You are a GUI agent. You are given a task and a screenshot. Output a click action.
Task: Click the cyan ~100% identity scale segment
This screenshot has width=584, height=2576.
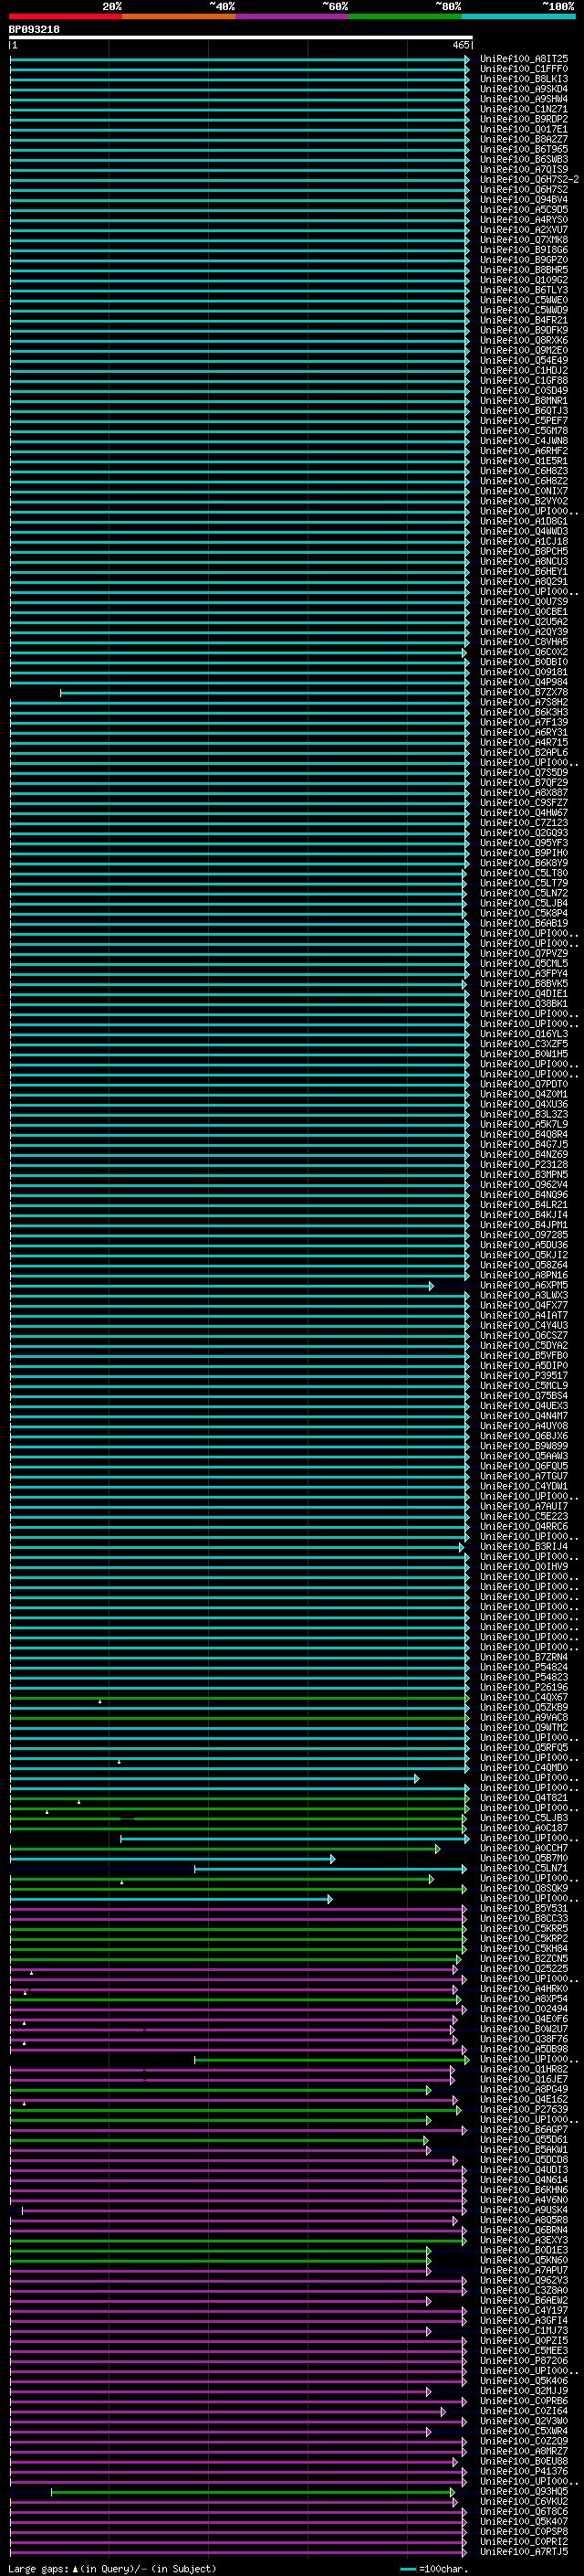point(518,16)
